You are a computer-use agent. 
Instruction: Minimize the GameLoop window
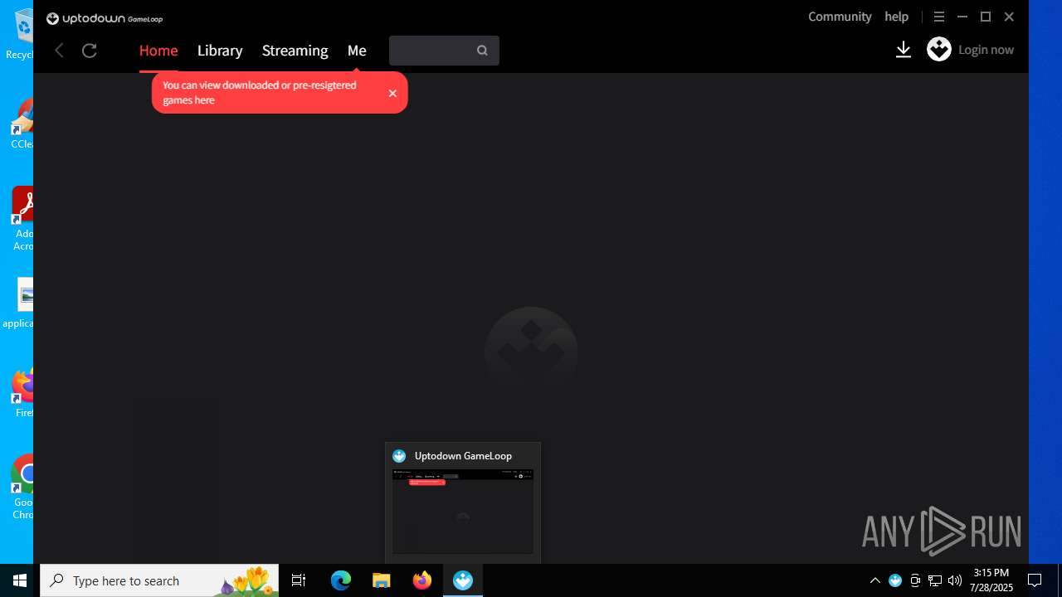(x=962, y=17)
